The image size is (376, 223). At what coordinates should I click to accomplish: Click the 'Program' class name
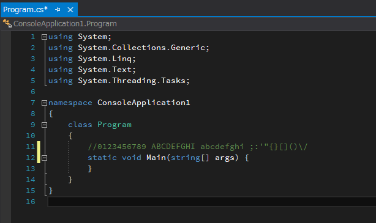(115, 125)
